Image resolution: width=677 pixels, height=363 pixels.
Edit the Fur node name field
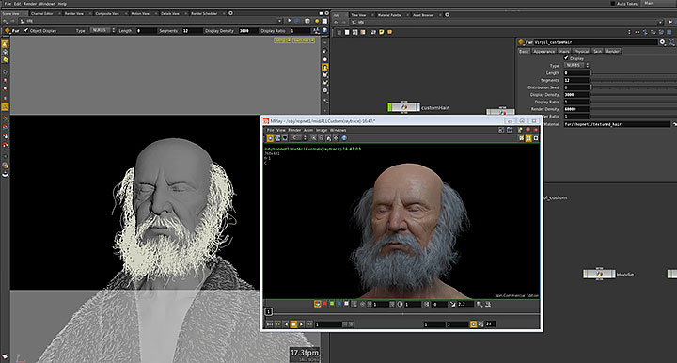(x=595, y=42)
